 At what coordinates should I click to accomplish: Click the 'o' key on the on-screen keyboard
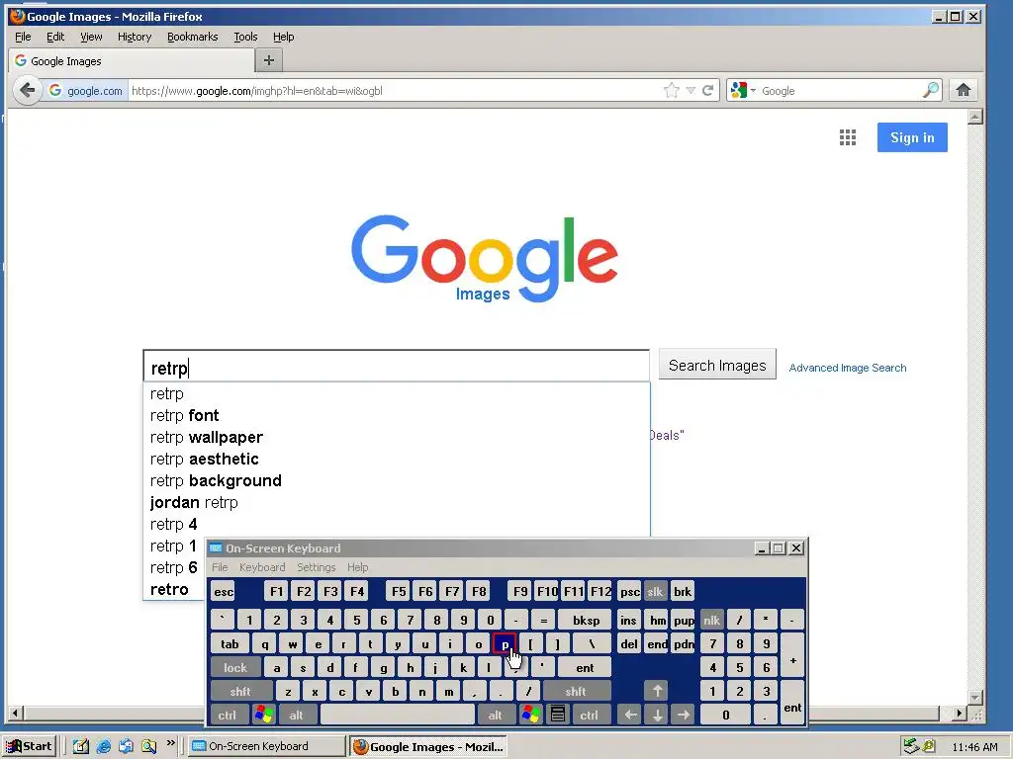[x=478, y=644]
